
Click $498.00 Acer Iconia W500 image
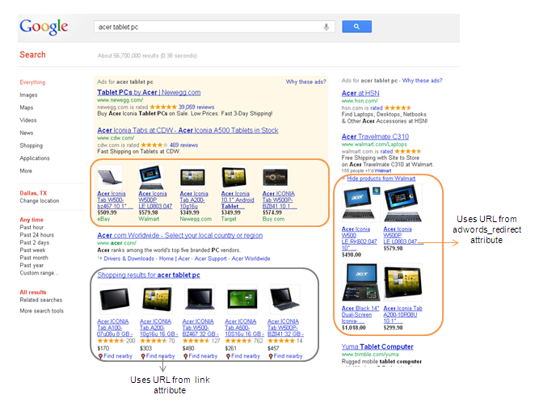point(361,203)
